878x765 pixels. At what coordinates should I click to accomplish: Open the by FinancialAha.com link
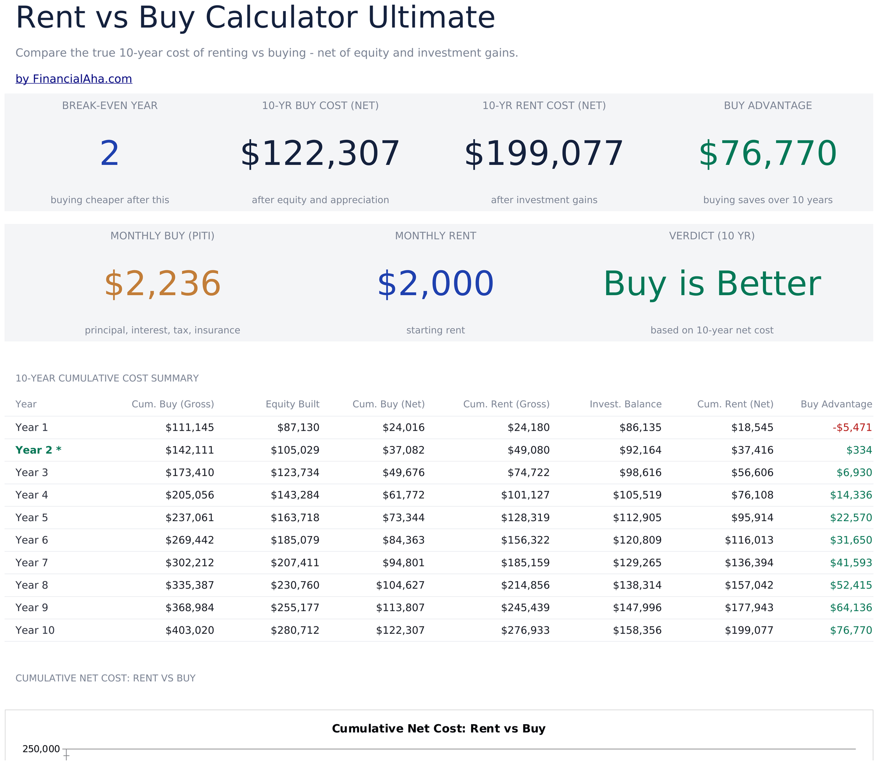(x=74, y=79)
